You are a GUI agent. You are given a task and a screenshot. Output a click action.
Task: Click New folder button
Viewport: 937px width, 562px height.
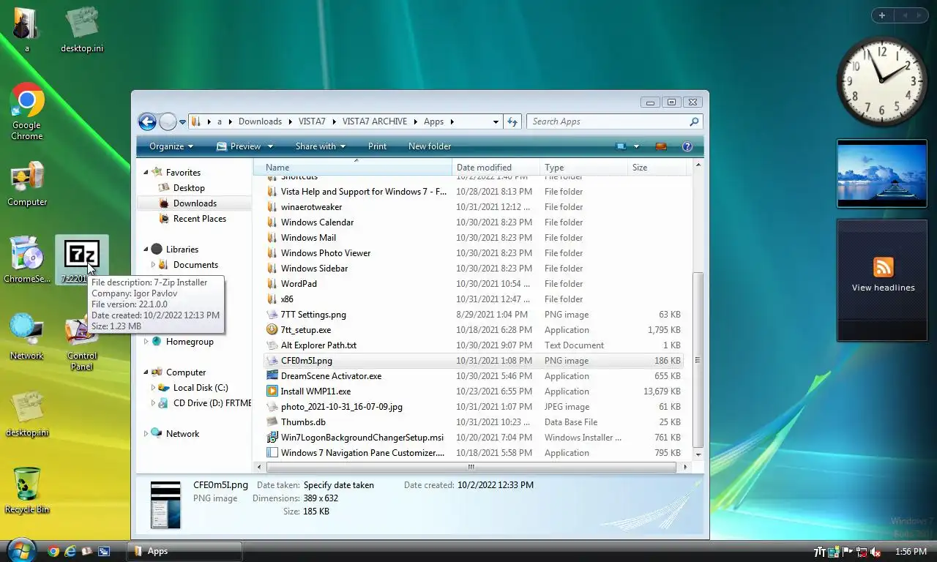pos(430,146)
